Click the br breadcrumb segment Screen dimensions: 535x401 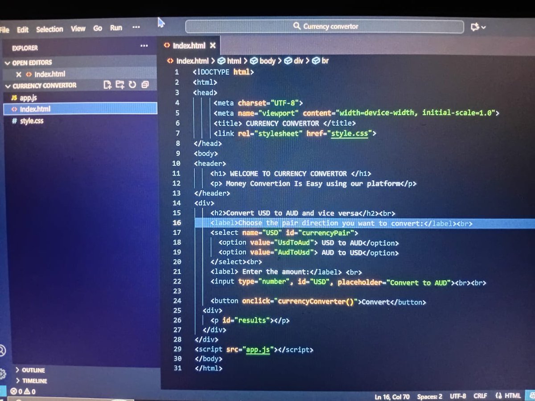[325, 61]
